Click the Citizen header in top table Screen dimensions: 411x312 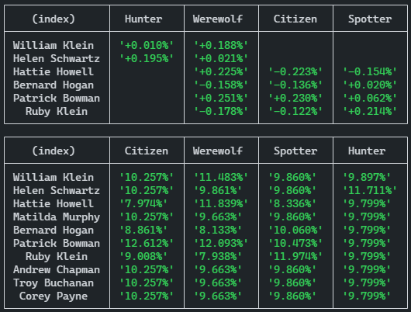(x=295, y=19)
